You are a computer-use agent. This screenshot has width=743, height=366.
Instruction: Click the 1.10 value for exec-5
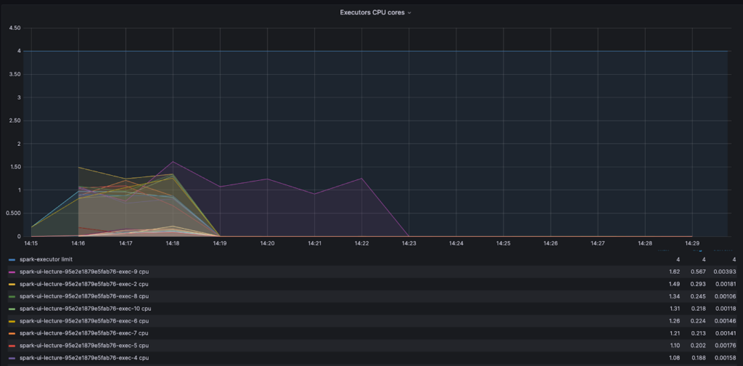[x=674, y=346]
